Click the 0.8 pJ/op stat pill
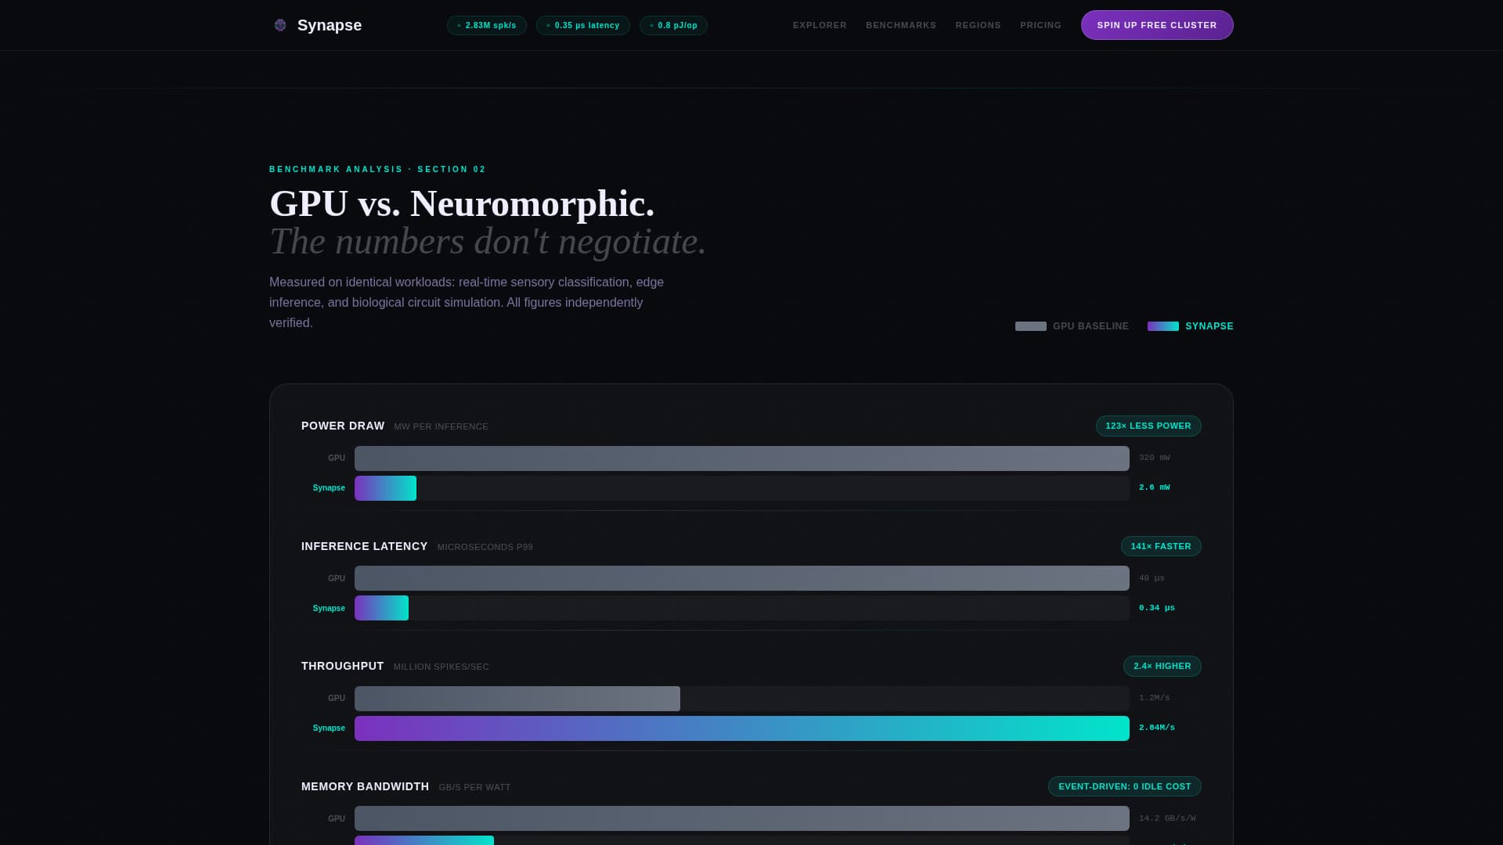The width and height of the screenshot is (1503, 845). coord(672,25)
